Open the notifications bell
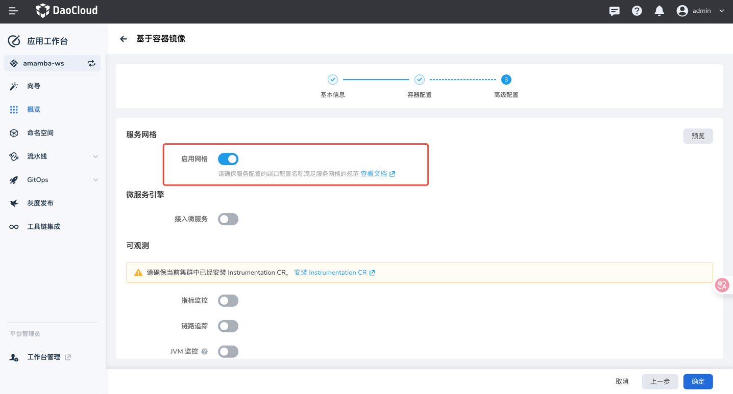Screen dimensions: 733x394 tap(659, 10)
